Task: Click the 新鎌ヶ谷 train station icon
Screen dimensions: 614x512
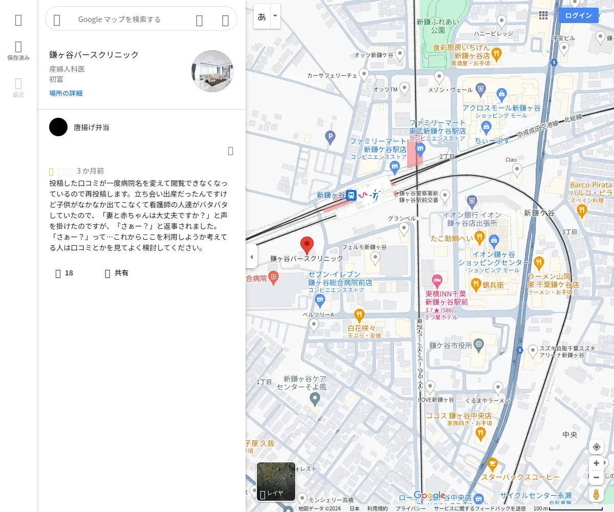Action: pos(351,195)
